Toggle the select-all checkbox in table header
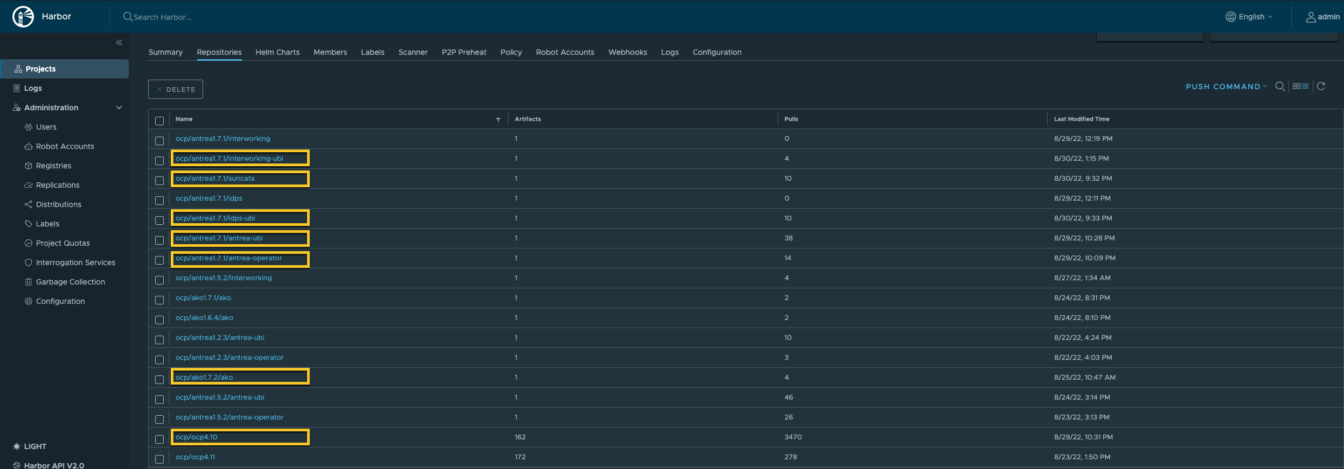The height and width of the screenshot is (469, 1344). coord(159,120)
